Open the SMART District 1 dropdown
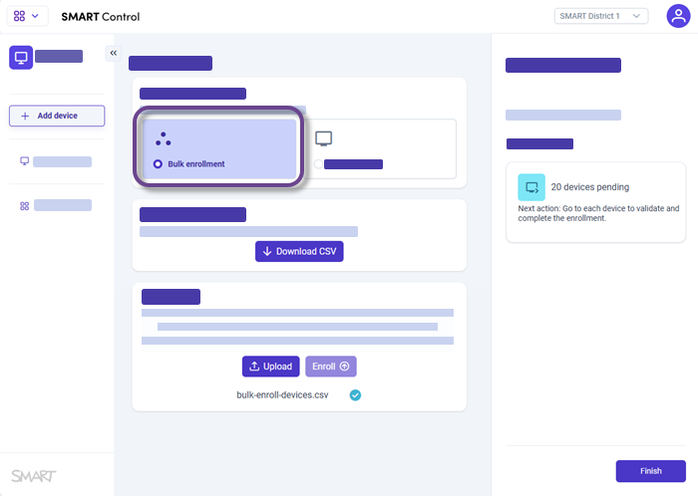698x496 pixels. pyautogui.click(x=601, y=16)
